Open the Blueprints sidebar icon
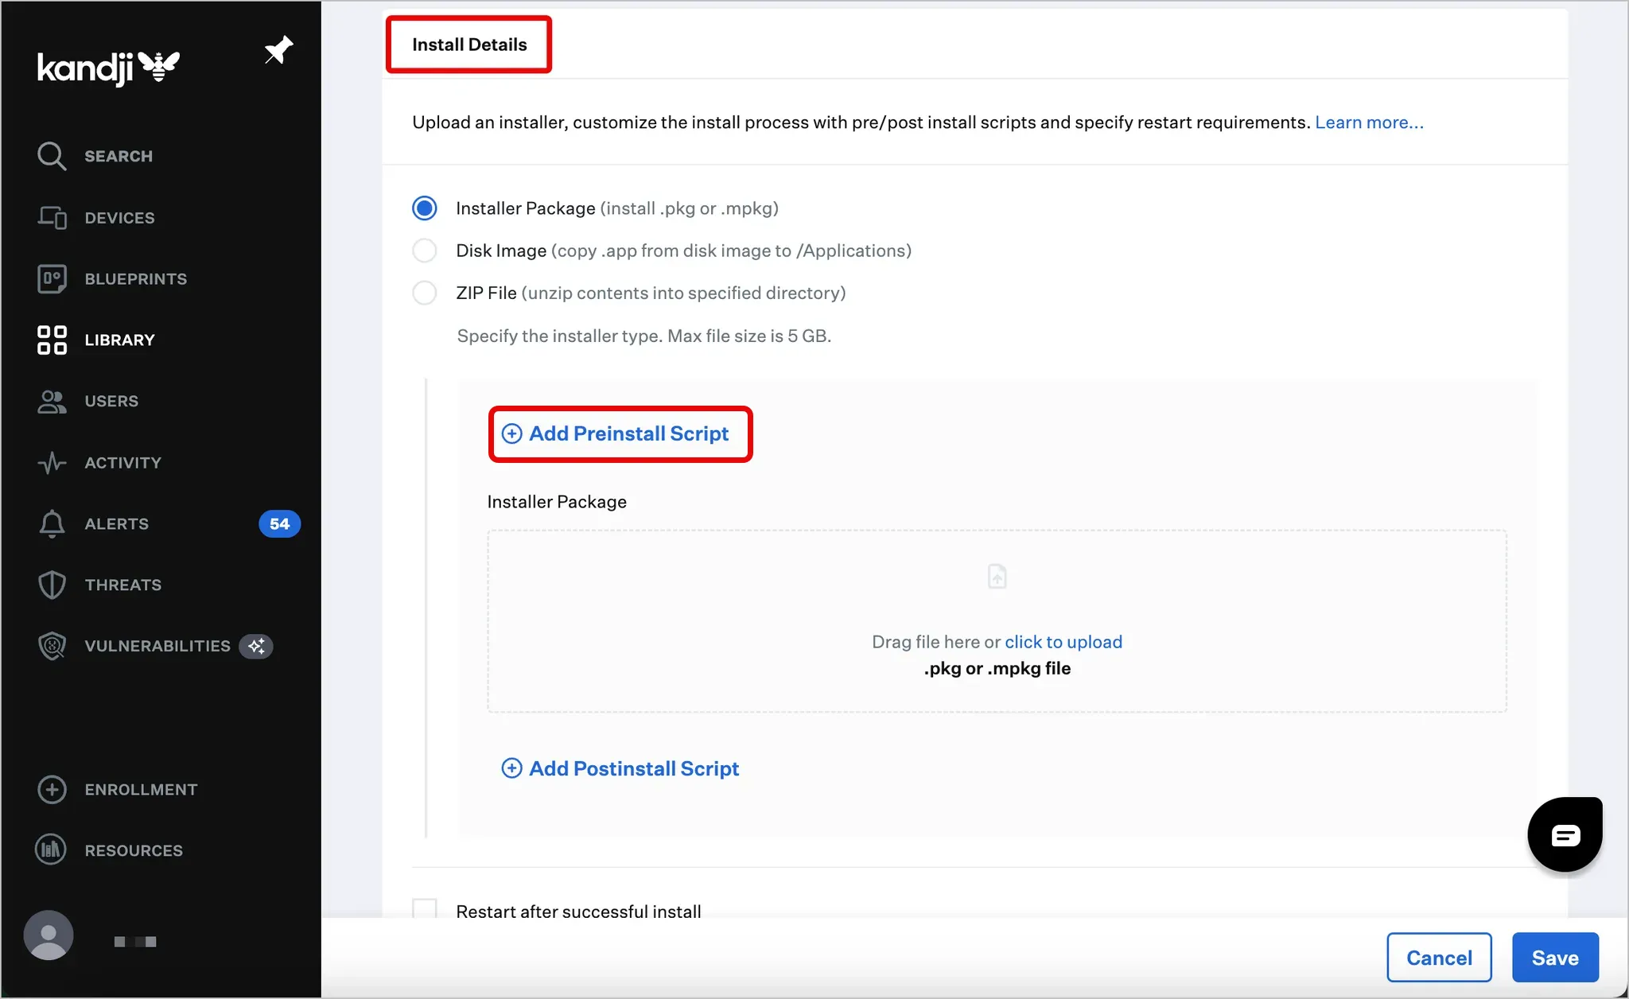The image size is (1629, 999). tap(52, 279)
